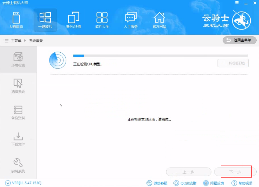Click the 上一步 button
The image size is (259, 187).
[189, 172]
